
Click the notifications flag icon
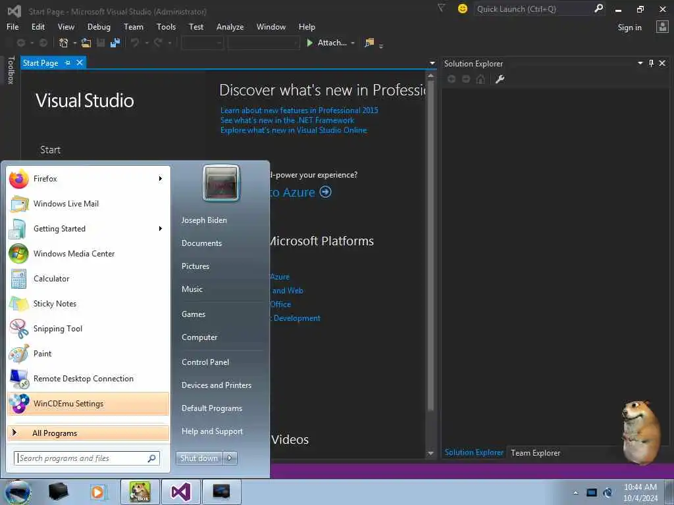pyautogui.click(x=441, y=8)
